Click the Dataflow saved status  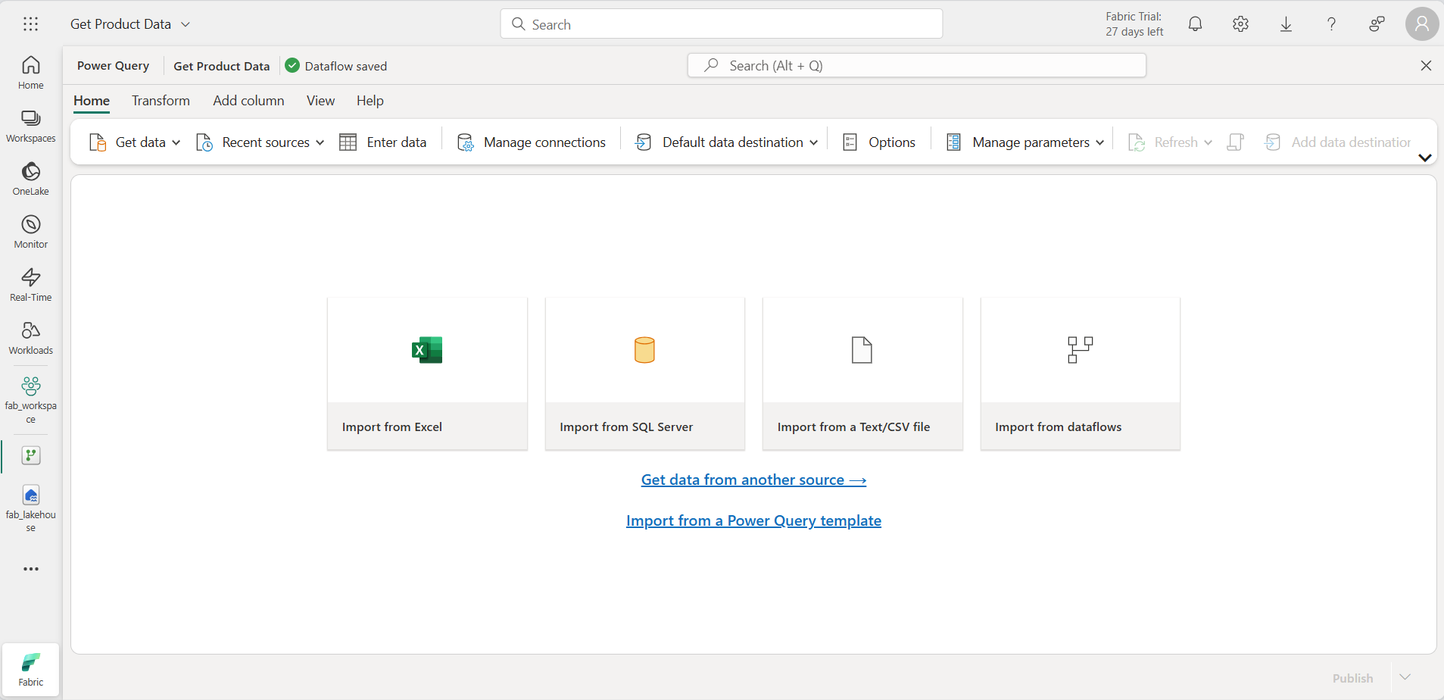[x=336, y=66]
